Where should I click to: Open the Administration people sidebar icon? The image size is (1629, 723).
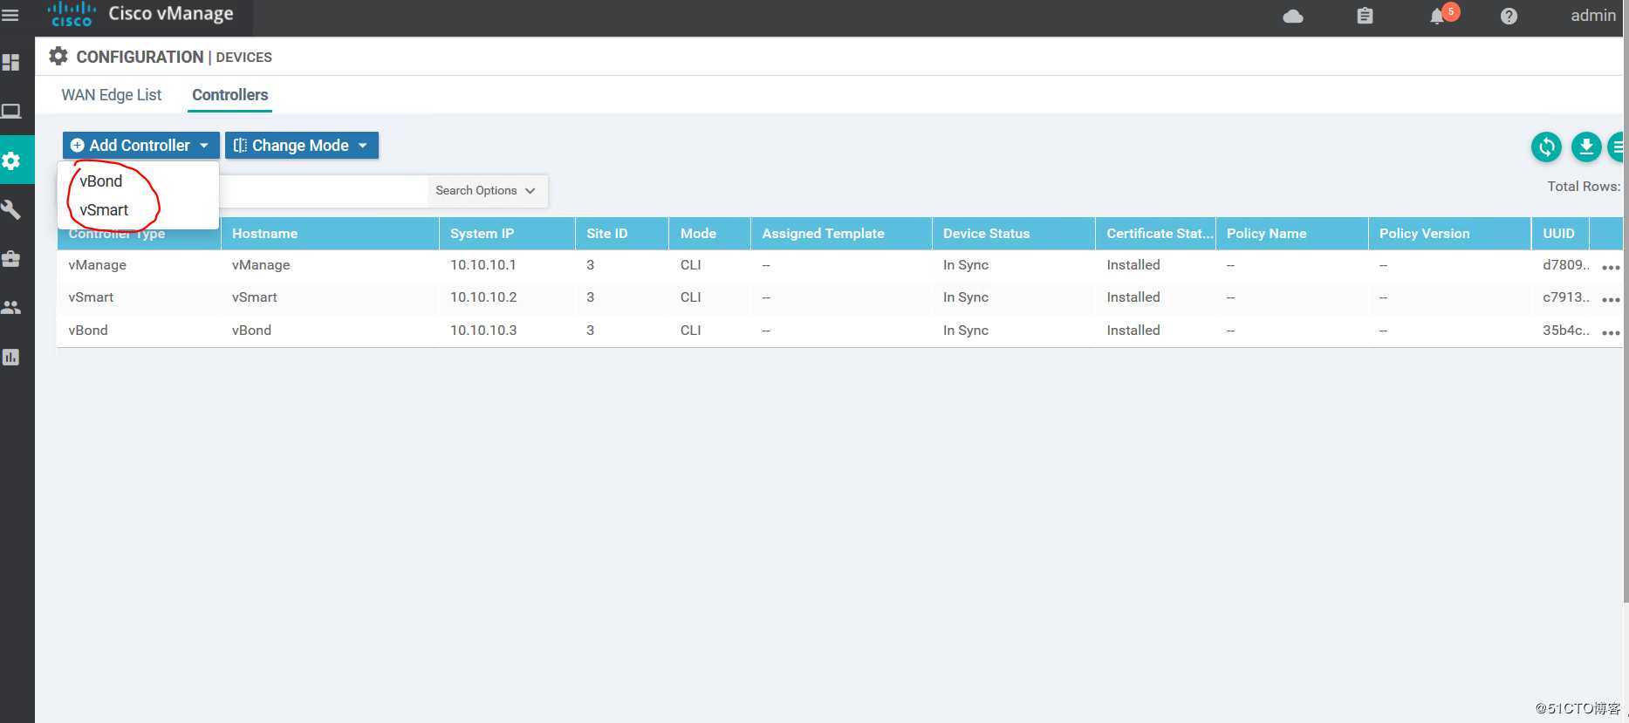[11, 308]
